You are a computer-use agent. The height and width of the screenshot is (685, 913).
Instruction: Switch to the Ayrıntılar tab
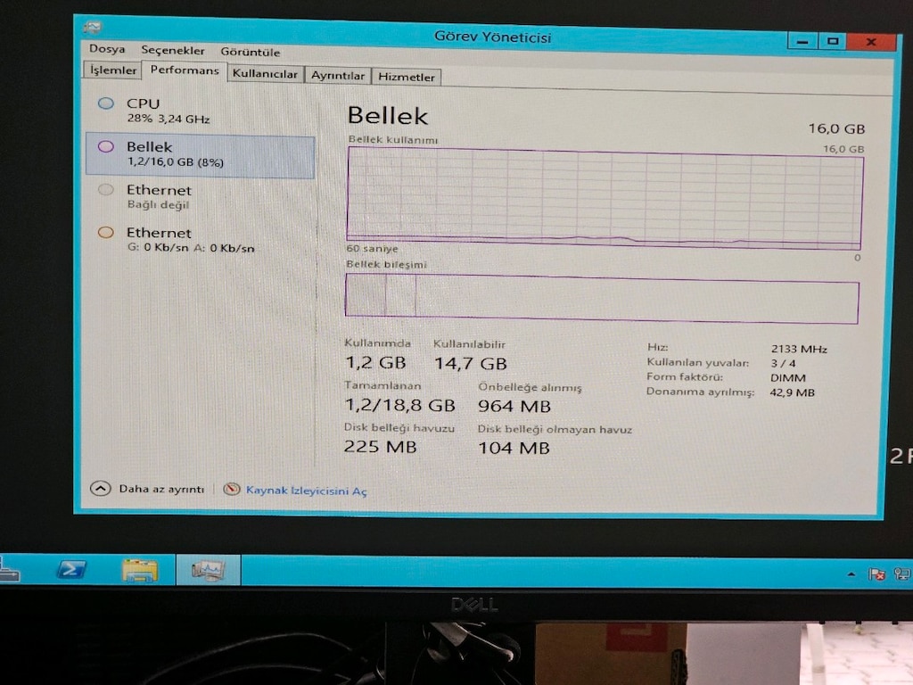338,76
